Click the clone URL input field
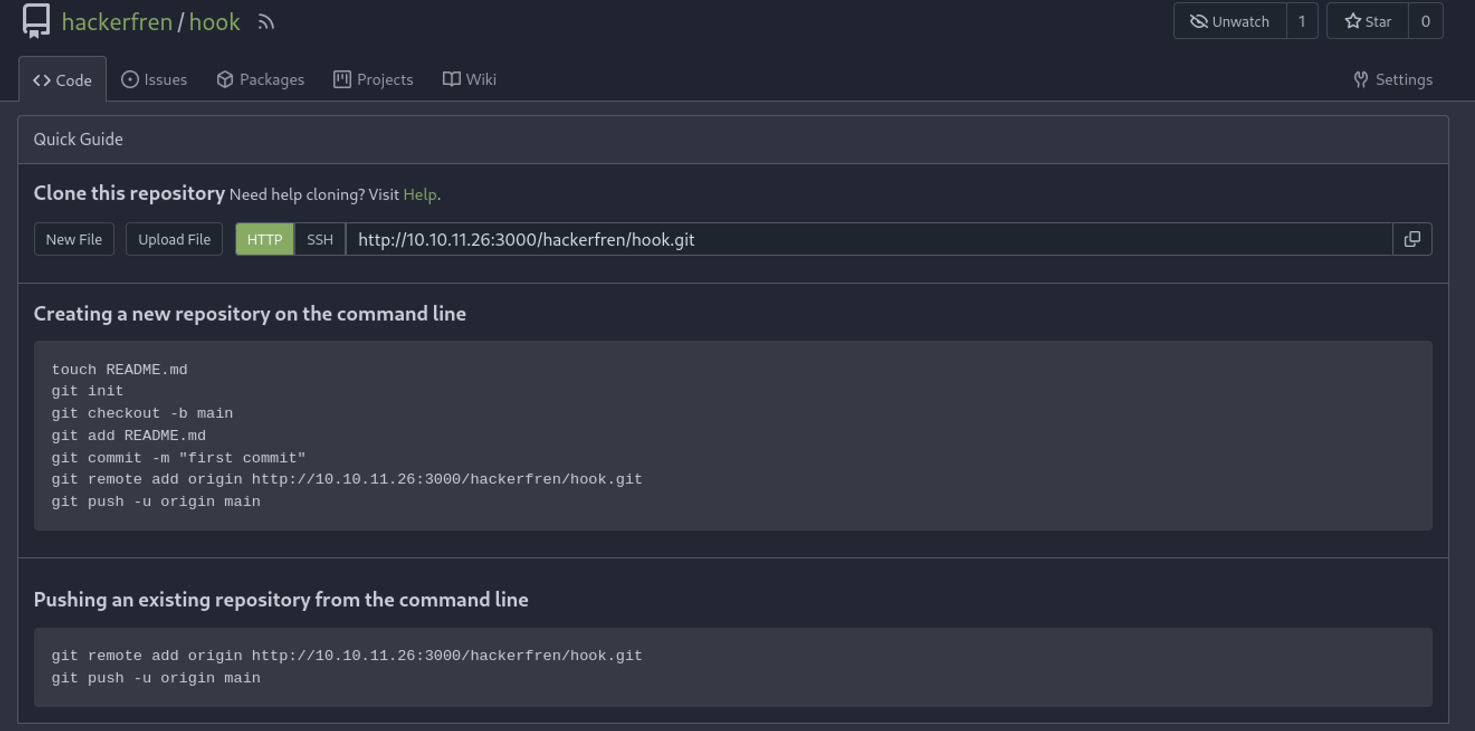The height and width of the screenshot is (731, 1475). tap(859, 239)
